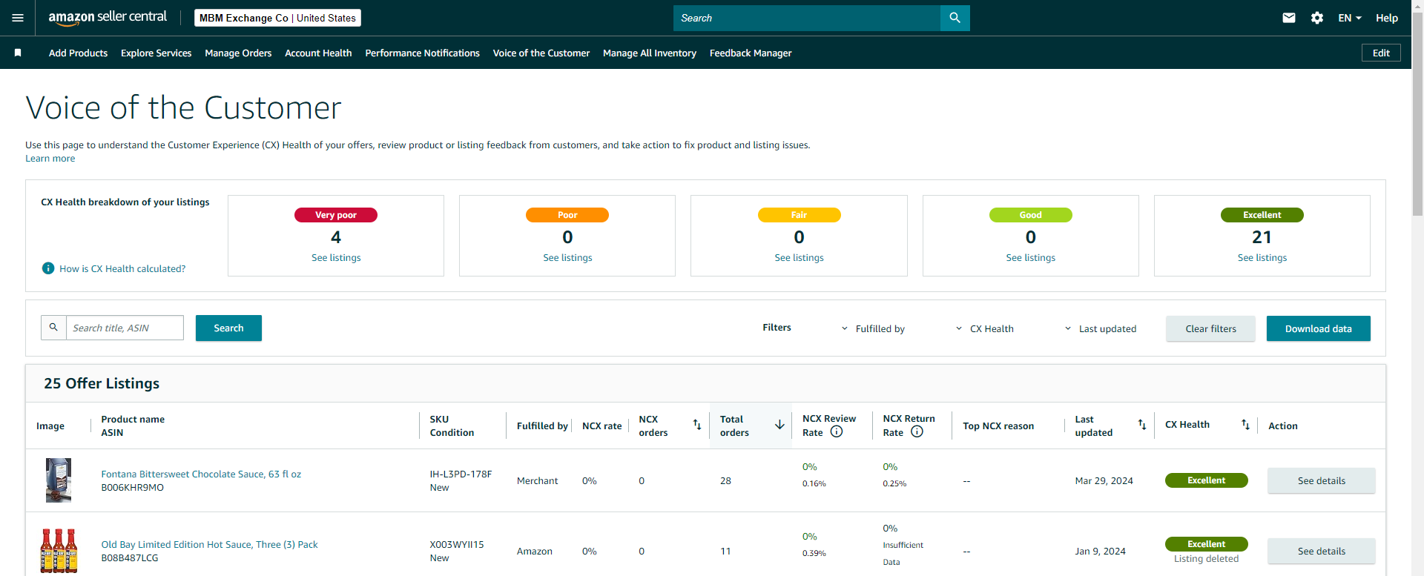The width and height of the screenshot is (1424, 576).
Task: Select Voice of the Customer nav item
Action: [541, 53]
